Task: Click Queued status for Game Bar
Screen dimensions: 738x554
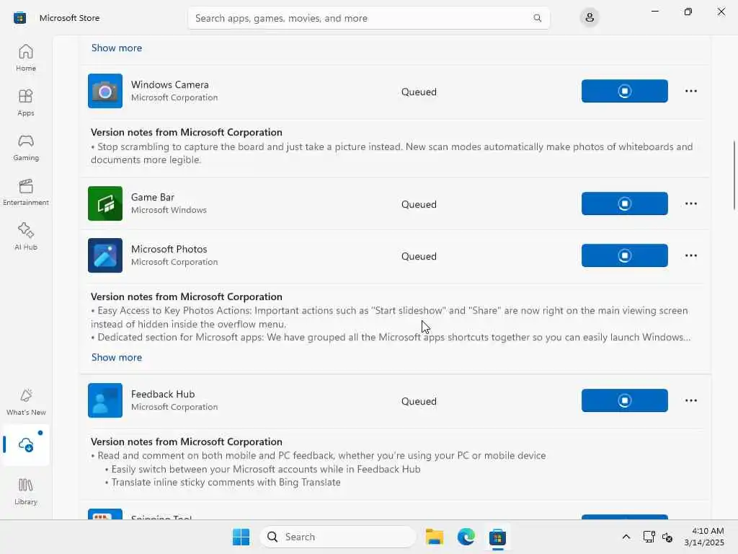Action: click(x=419, y=204)
